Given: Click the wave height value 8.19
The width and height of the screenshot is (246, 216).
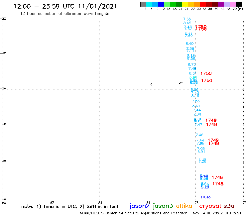Looking at the screenshot, I should tap(195, 96).
